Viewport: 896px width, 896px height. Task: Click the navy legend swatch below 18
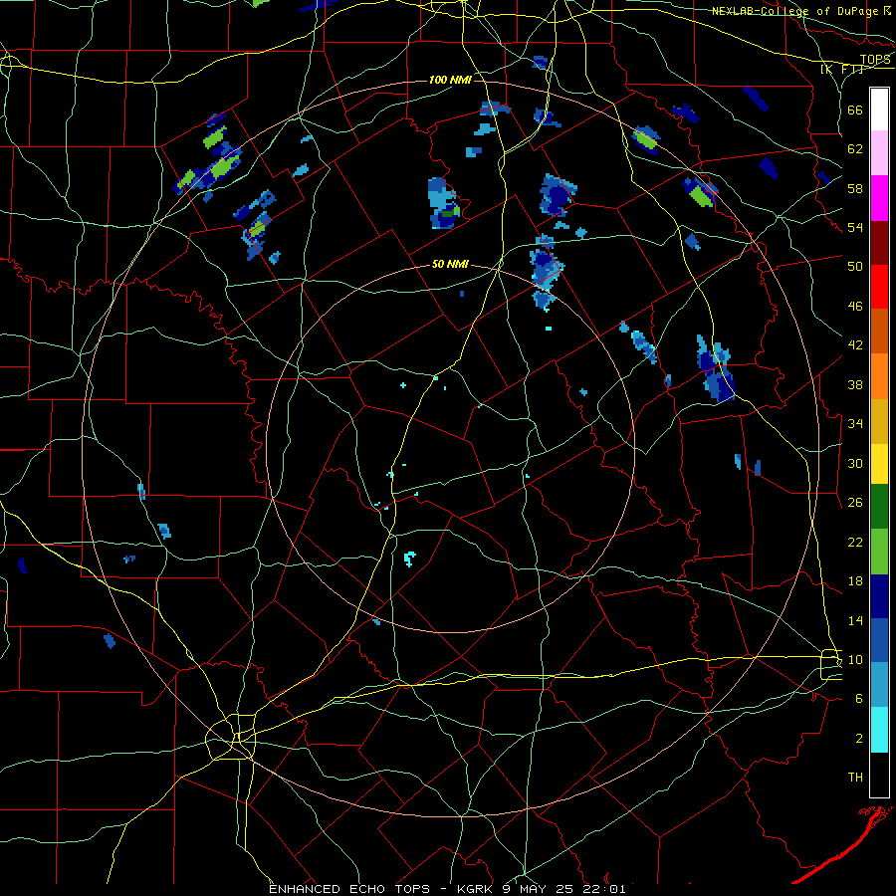point(879,596)
